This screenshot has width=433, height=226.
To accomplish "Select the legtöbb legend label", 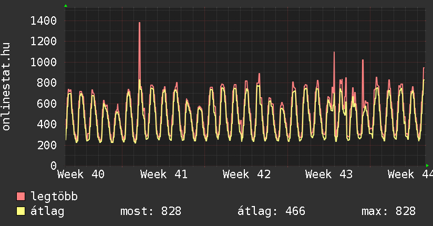I will 54,197.
